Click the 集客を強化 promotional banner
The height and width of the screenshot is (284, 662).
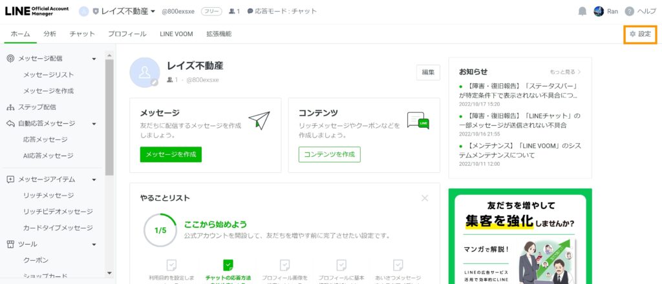pyautogui.click(x=520, y=236)
